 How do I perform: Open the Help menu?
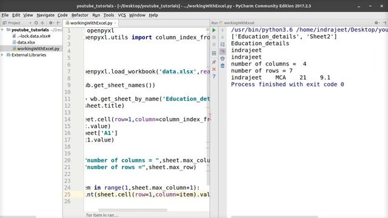(x=153, y=15)
